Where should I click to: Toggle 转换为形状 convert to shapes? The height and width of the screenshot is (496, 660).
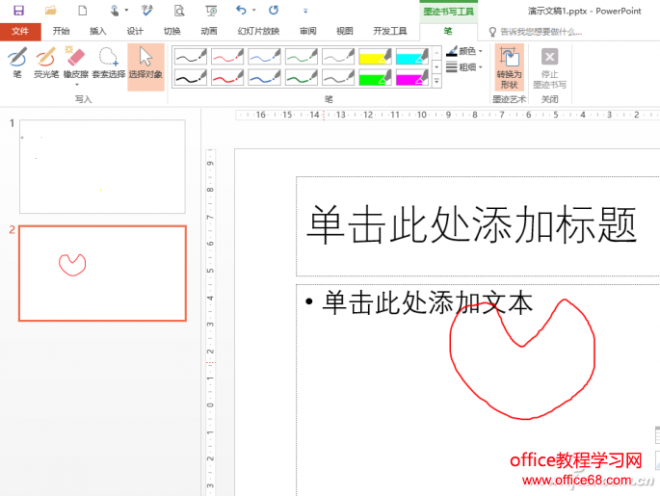509,67
